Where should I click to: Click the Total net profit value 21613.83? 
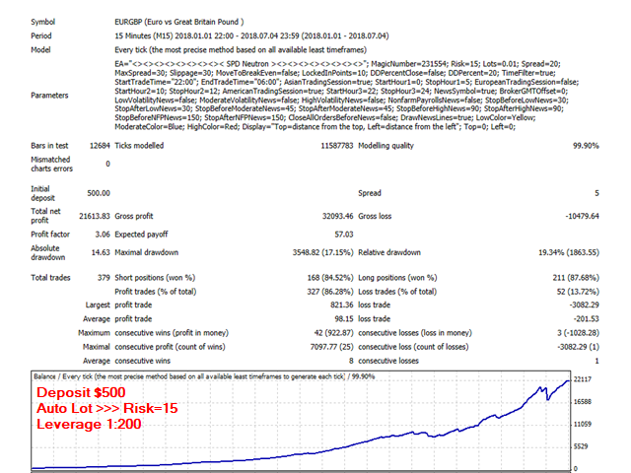[x=95, y=216]
